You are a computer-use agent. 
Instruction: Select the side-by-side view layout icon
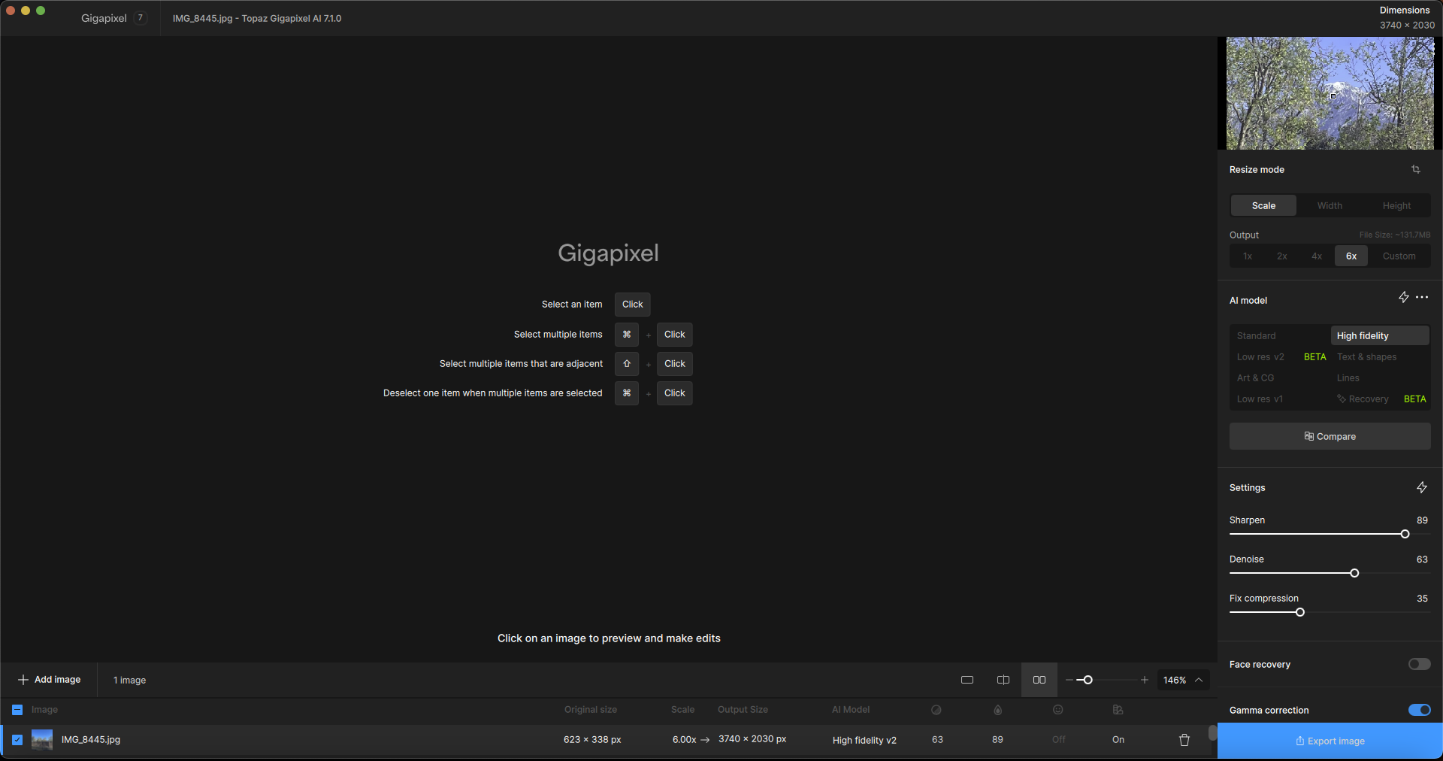pyautogui.click(x=1039, y=681)
